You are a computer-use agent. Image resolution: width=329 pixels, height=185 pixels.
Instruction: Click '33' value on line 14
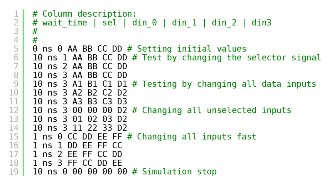click(107, 128)
